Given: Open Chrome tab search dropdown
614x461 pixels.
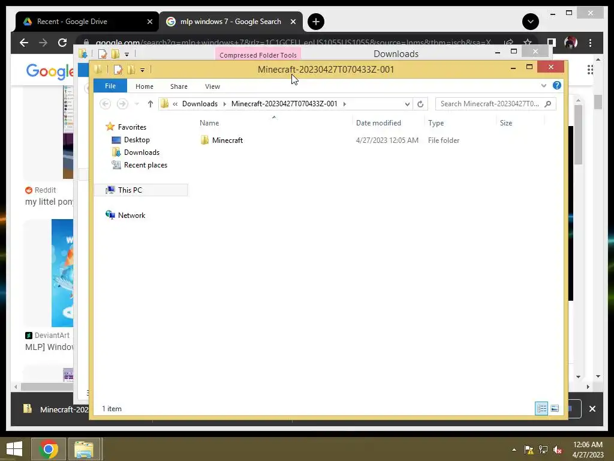Looking at the screenshot, I should click(x=530, y=22).
